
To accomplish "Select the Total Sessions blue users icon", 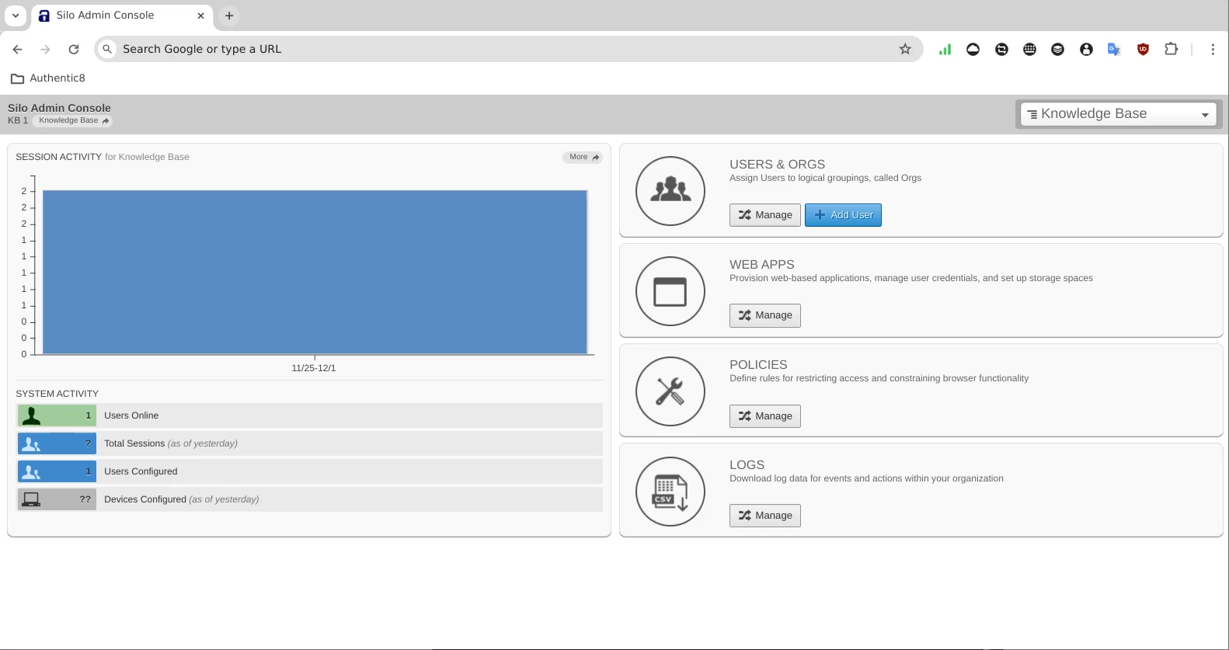I will click(32, 443).
